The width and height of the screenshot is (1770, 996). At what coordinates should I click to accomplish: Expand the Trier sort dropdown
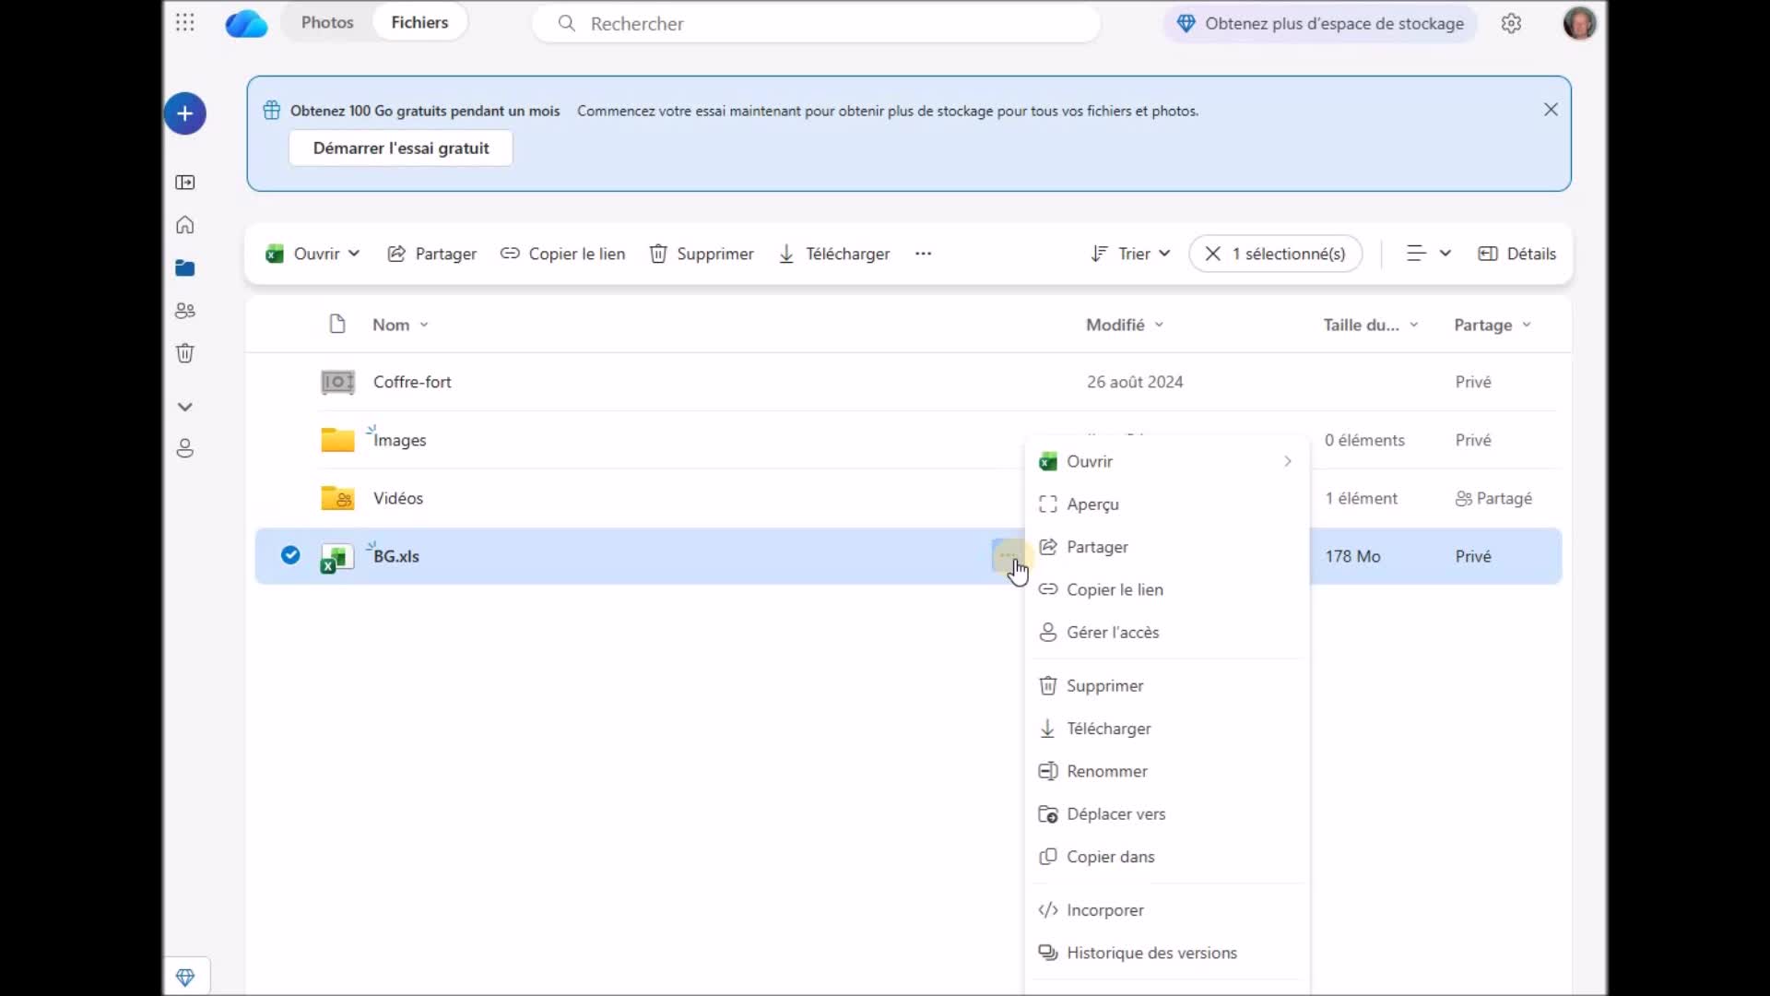point(1130,254)
